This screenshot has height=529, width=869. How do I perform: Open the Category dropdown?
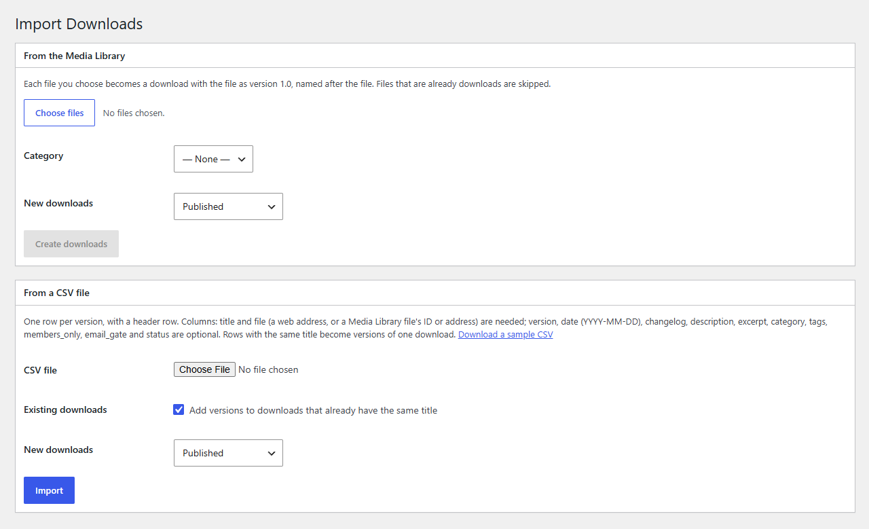(x=213, y=159)
